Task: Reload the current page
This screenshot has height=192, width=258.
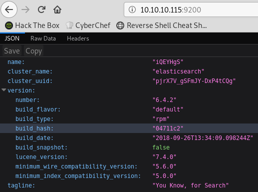Action: [x=41, y=9]
